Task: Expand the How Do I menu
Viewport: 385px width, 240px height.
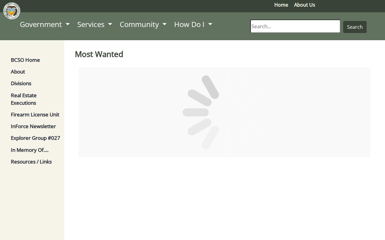Action: 193,24
